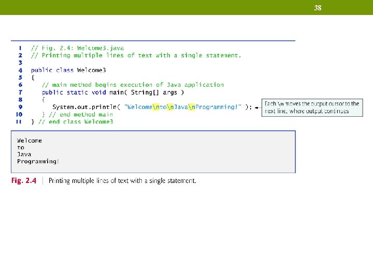
Task: Select the comment 'main method begins execution'
Action: [133, 85]
